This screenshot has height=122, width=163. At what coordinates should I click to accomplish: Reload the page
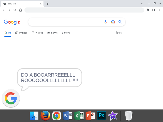pyautogui.click(x=15, y=10)
